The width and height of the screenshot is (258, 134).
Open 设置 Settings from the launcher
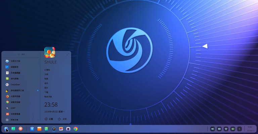coord(49,119)
